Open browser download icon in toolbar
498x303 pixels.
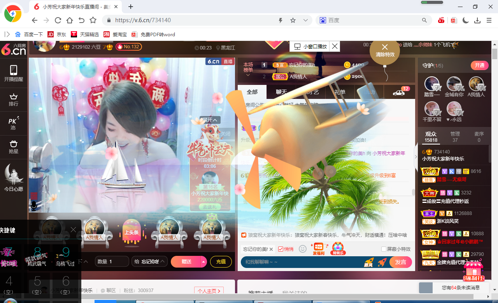coord(477,20)
